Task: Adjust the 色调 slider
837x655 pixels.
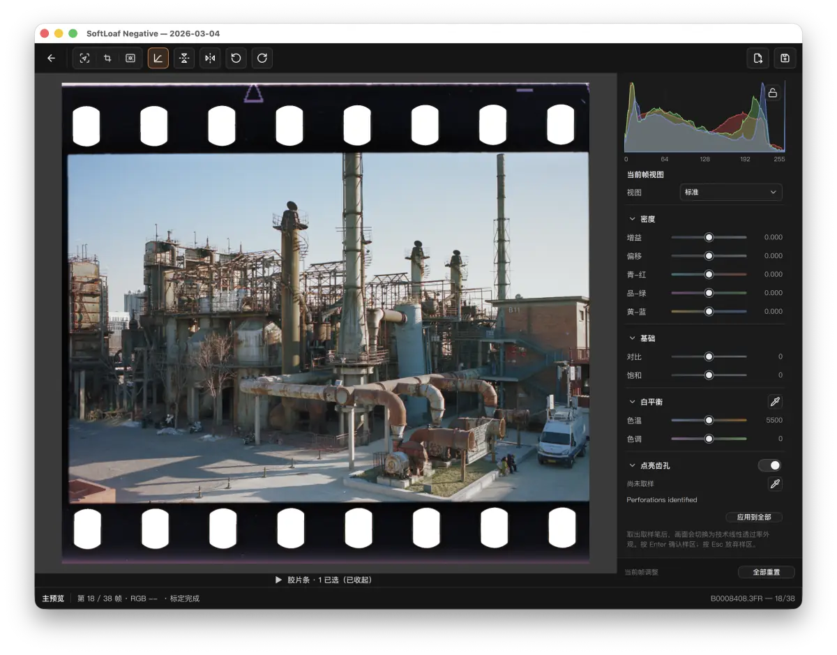Action: [x=709, y=439]
